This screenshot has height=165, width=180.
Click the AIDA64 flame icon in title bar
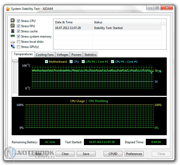pyautogui.click(x=8, y=9)
